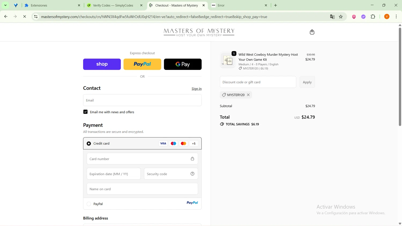Open the Chrome profile avatar V
This screenshot has width=402, height=226.
click(x=387, y=17)
